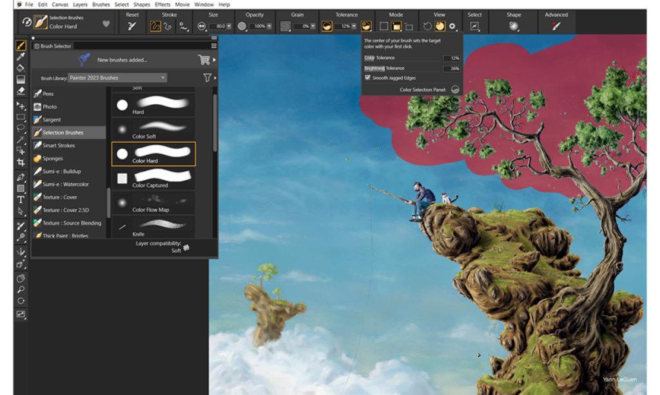The width and height of the screenshot is (660, 395).
Task: Click the brush variant list scrollbar
Action: (x=215, y=123)
